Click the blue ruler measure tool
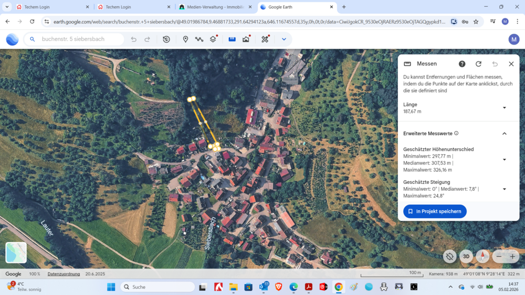 tap(232, 39)
